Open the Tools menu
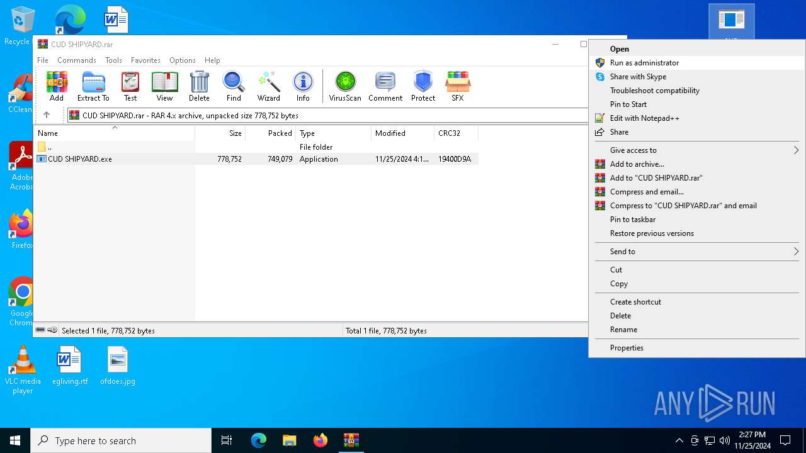The width and height of the screenshot is (806, 453). [x=113, y=60]
